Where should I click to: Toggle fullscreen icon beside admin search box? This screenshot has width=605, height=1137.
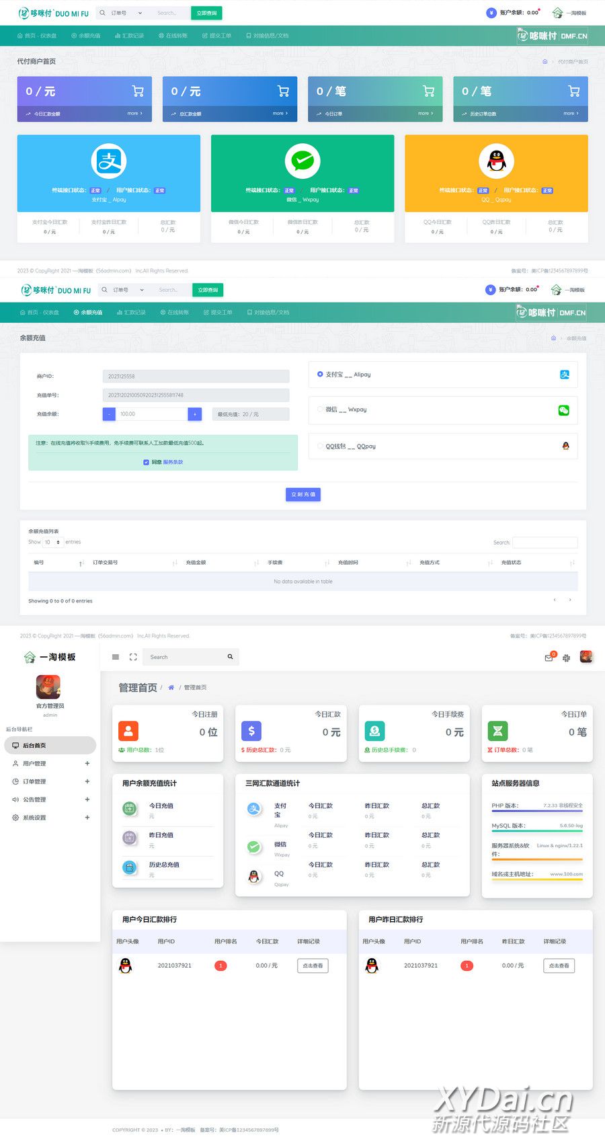pos(133,657)
